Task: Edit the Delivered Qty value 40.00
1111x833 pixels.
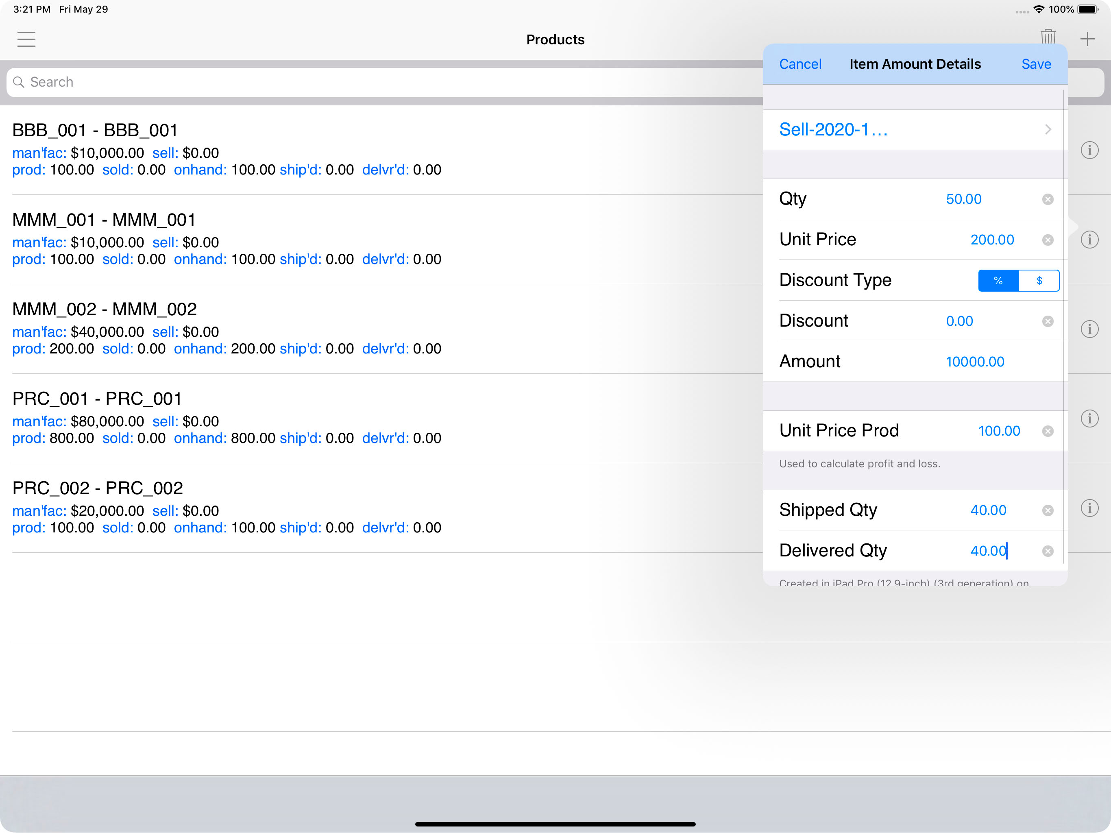Action: 989,551
